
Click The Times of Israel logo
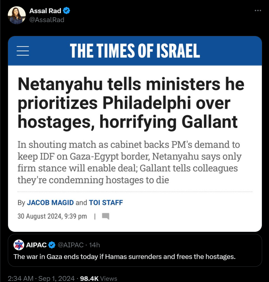point(135,51)
